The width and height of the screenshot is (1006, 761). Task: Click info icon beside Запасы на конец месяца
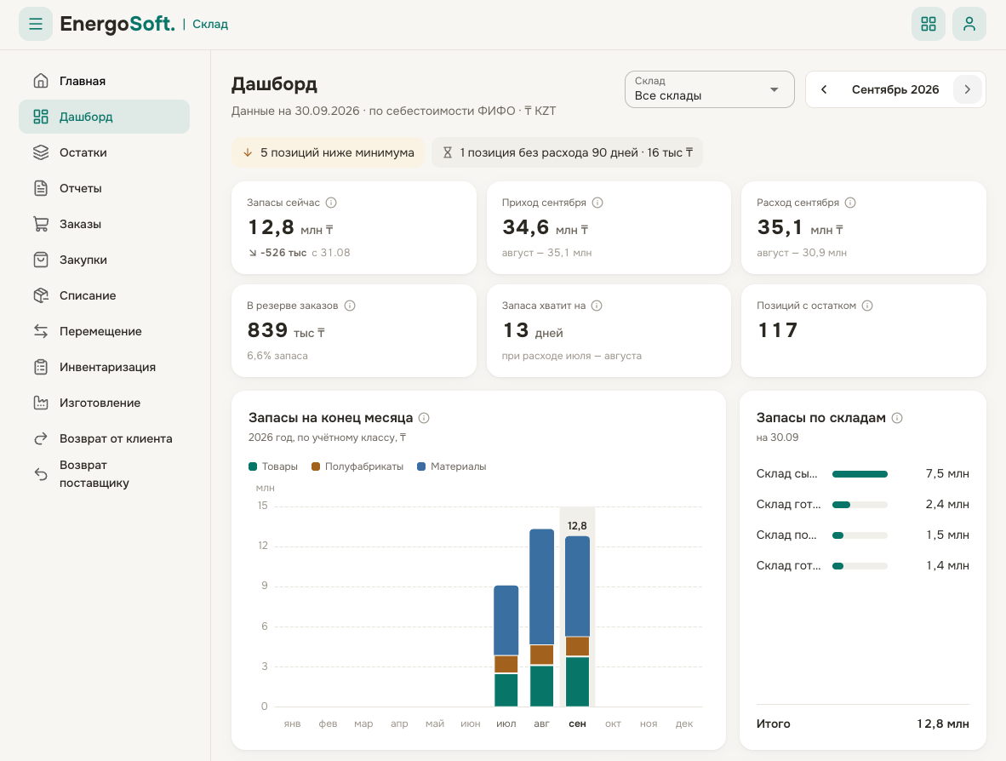[424, 418]
